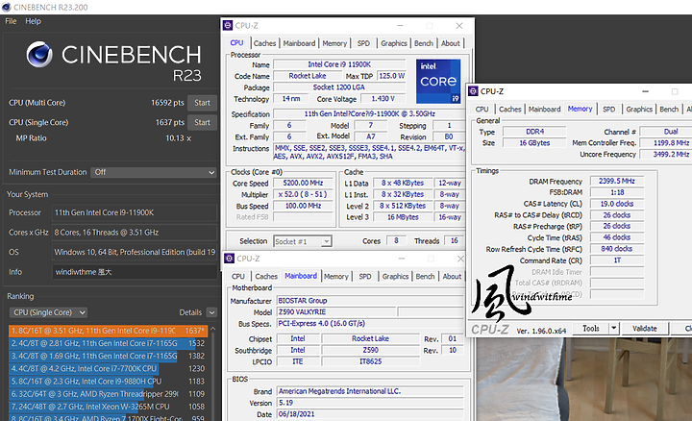The height and width of the screenshot is (421, 692).
Task: Click the Model field Z590 VALKYRIE
Action: coord(335,312)
